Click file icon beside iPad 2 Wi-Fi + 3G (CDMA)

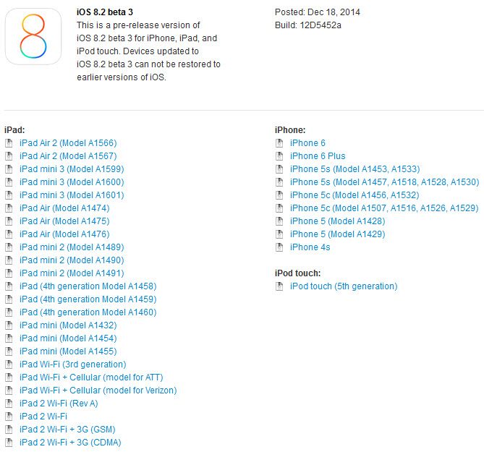(x=9, y=443)
